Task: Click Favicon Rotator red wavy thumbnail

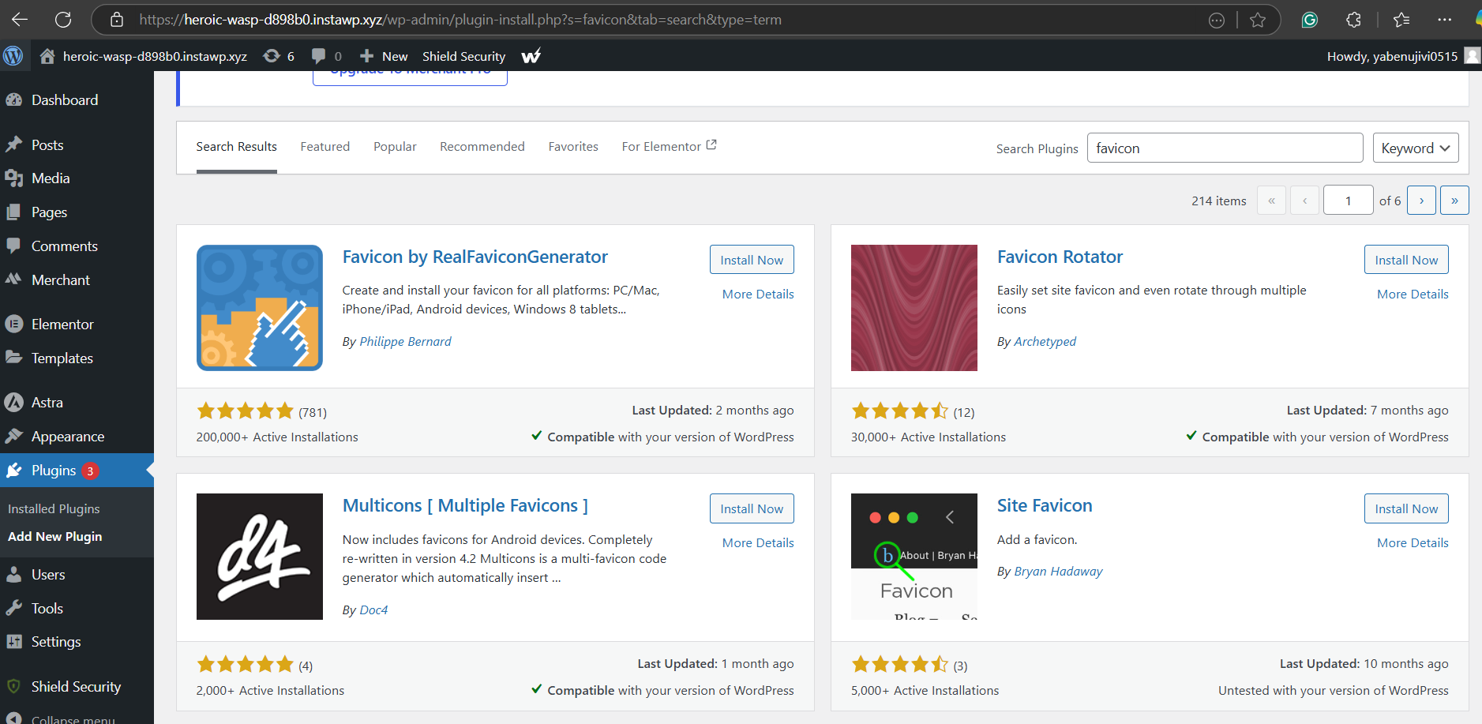Action: point(914,308)
